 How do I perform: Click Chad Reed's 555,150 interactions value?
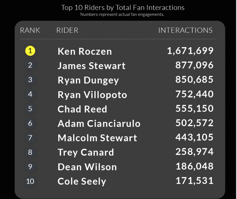click(x=194, y=109)
